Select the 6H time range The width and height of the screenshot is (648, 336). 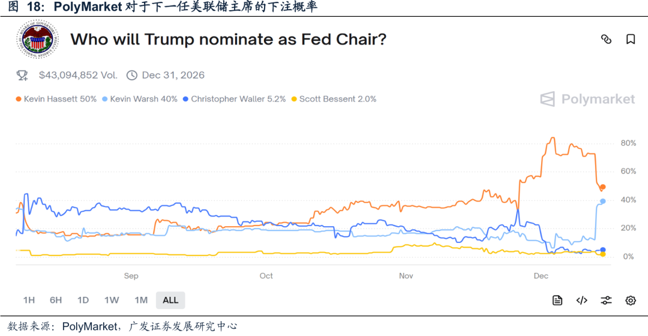(56, 300)
